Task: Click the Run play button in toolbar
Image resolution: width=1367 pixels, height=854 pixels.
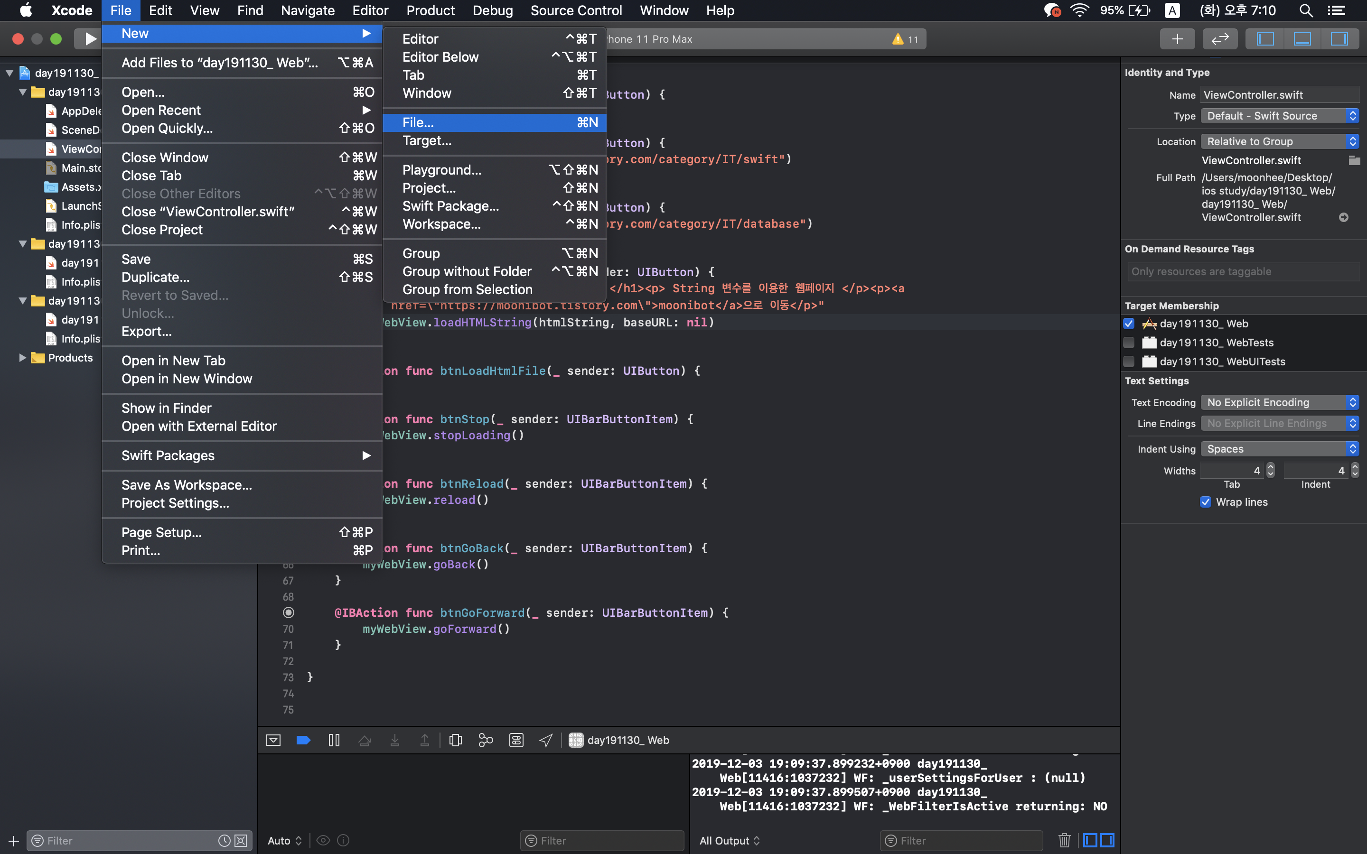Action: coord(90,38)
